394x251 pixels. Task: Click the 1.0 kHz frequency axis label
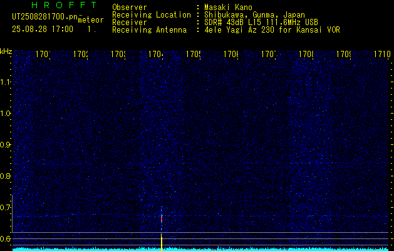(x=6, y=114)
